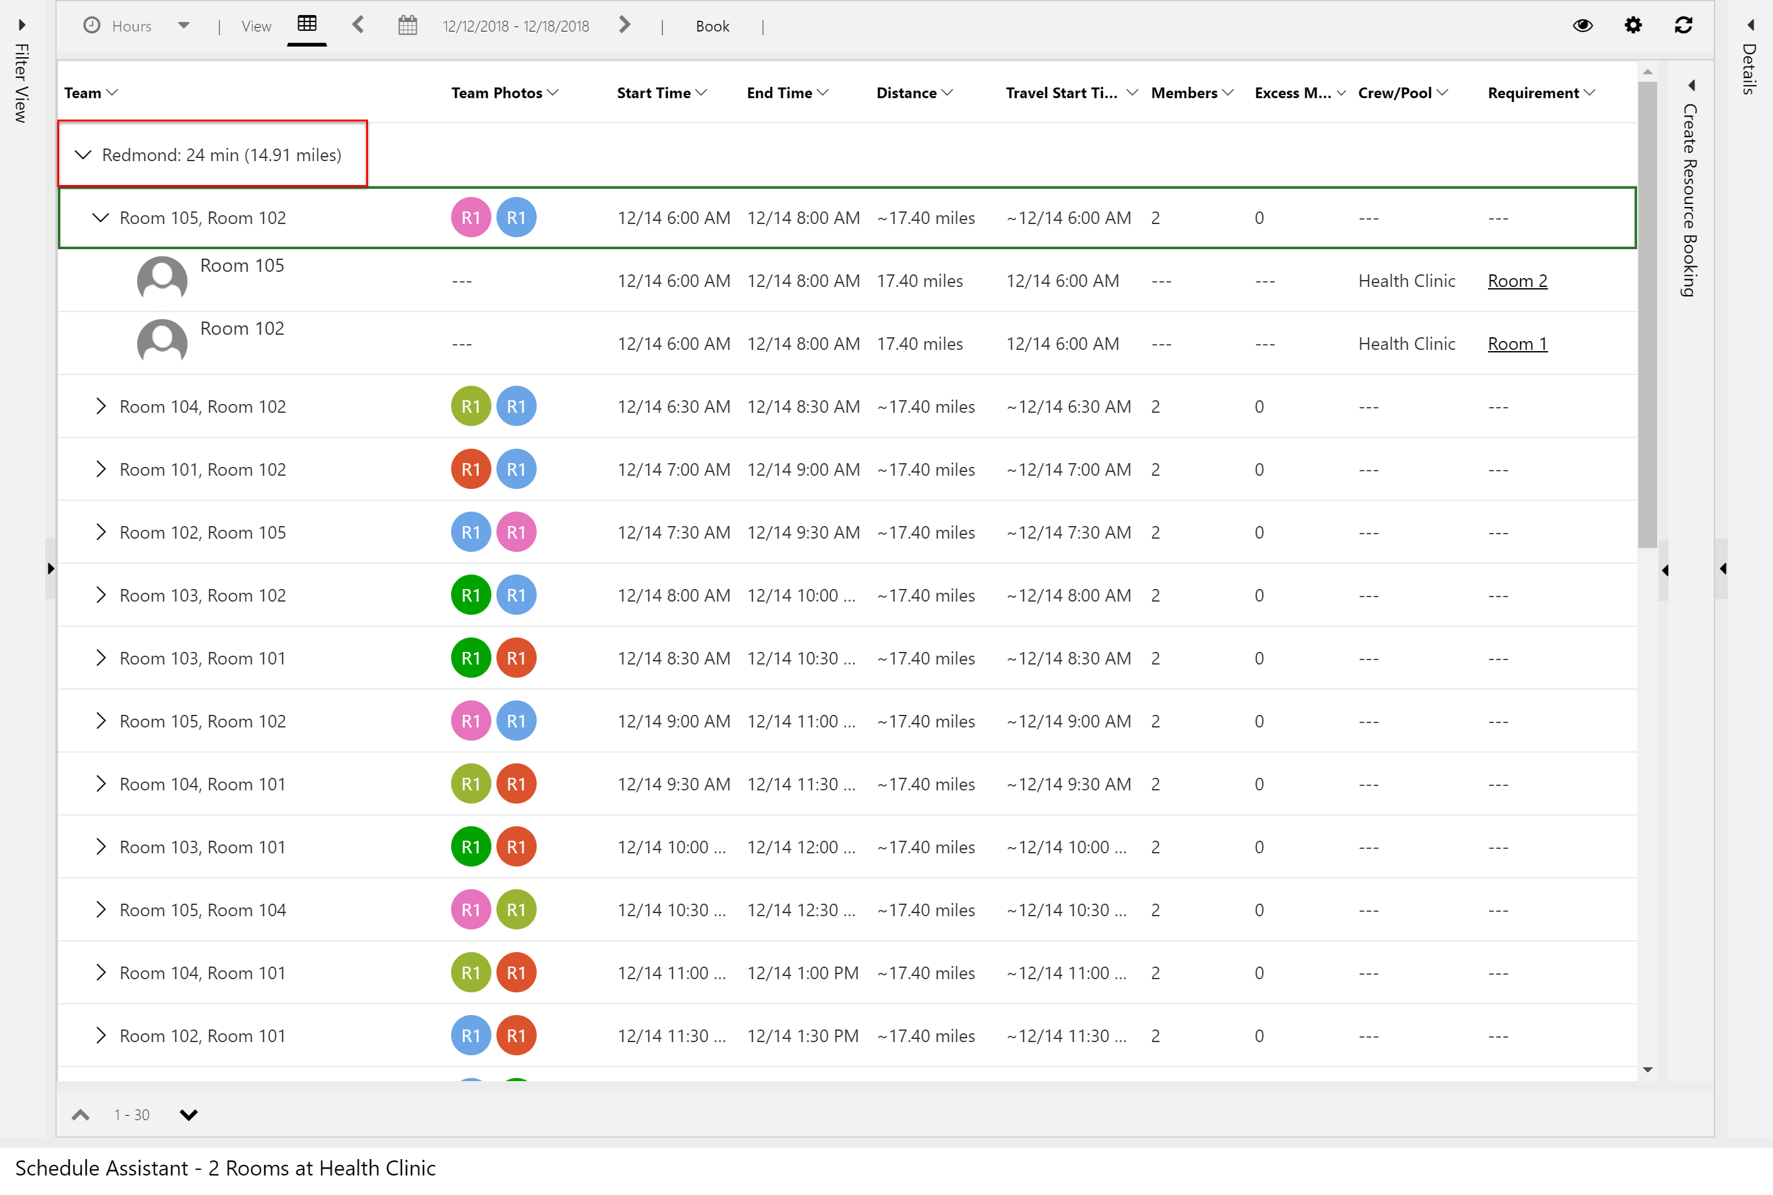The image size is (1773, 1195).
Task: Navigate to next week using forward arrow
Action: coord(624,25)
